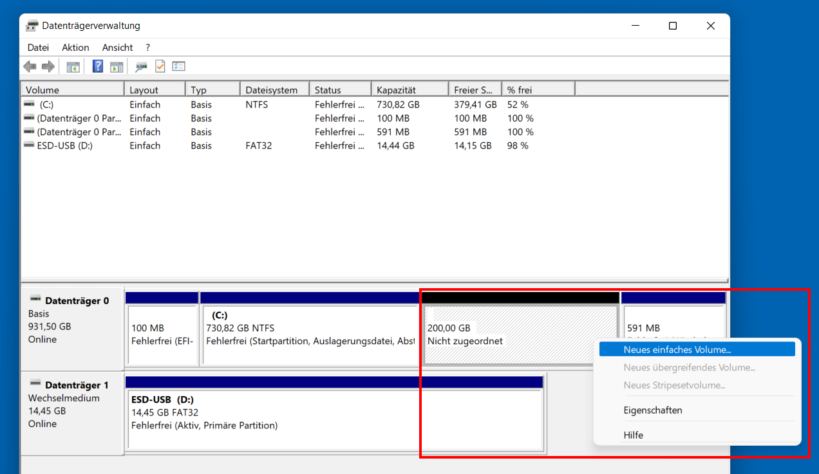Select the Datenträger 0 Par... row with 591 MB capacity
This screenshot has width=819, height=474.
pos(298,132)
